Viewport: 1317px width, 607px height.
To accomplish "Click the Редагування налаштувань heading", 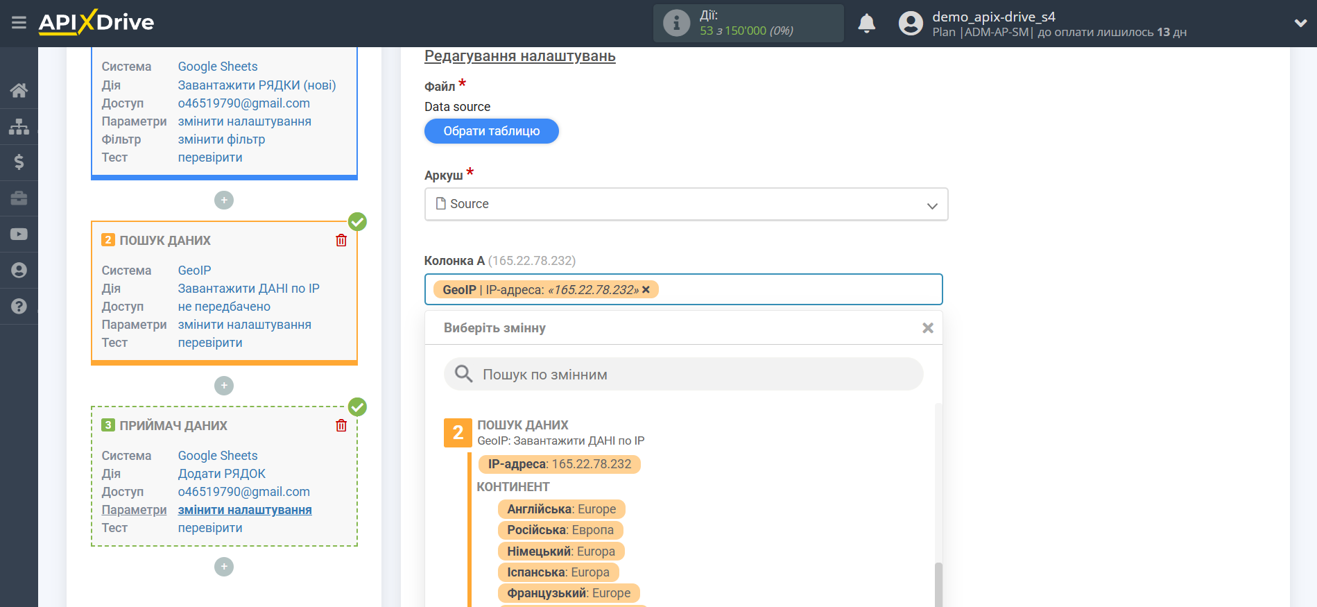I will [x=520, y=55].
